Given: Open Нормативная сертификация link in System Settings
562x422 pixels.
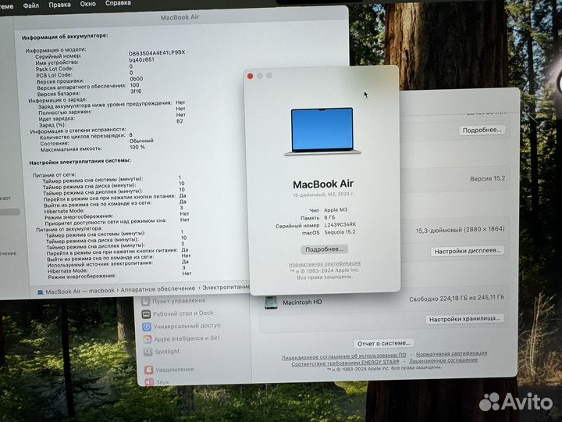Looking at the screenshot, I should pos(451,353).
